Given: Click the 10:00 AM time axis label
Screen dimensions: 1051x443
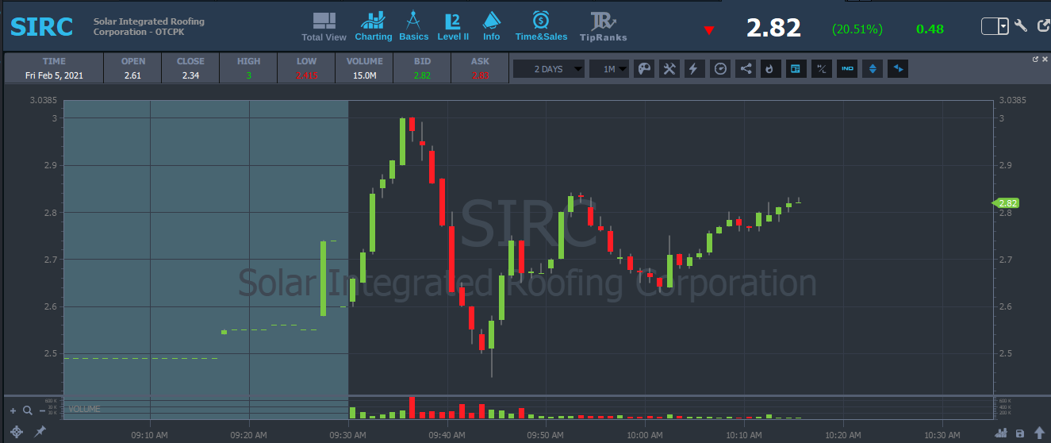Looking at the screenshot, I should (x=645, y=435).
